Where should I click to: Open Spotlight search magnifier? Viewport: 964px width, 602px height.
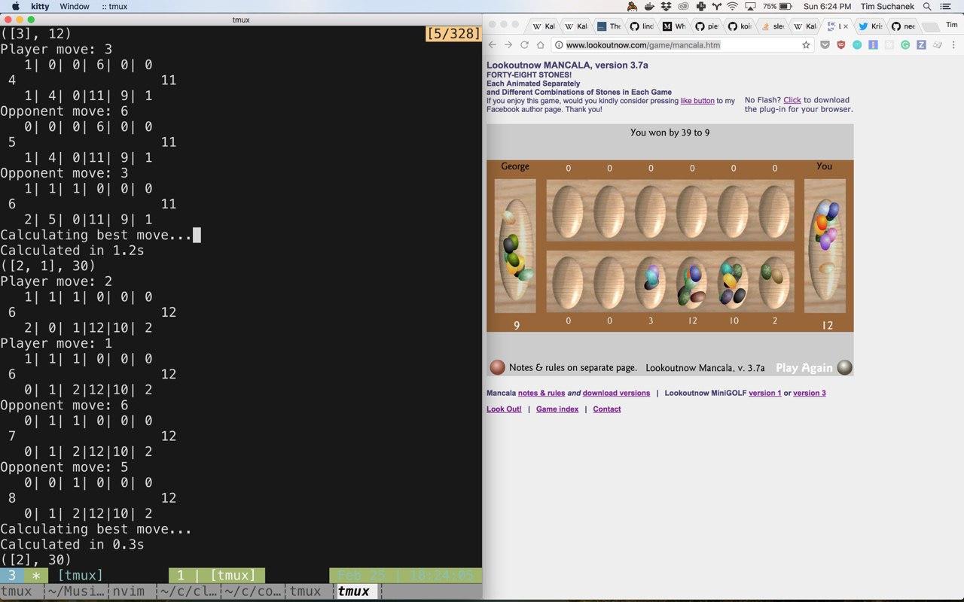click(927, 6)
